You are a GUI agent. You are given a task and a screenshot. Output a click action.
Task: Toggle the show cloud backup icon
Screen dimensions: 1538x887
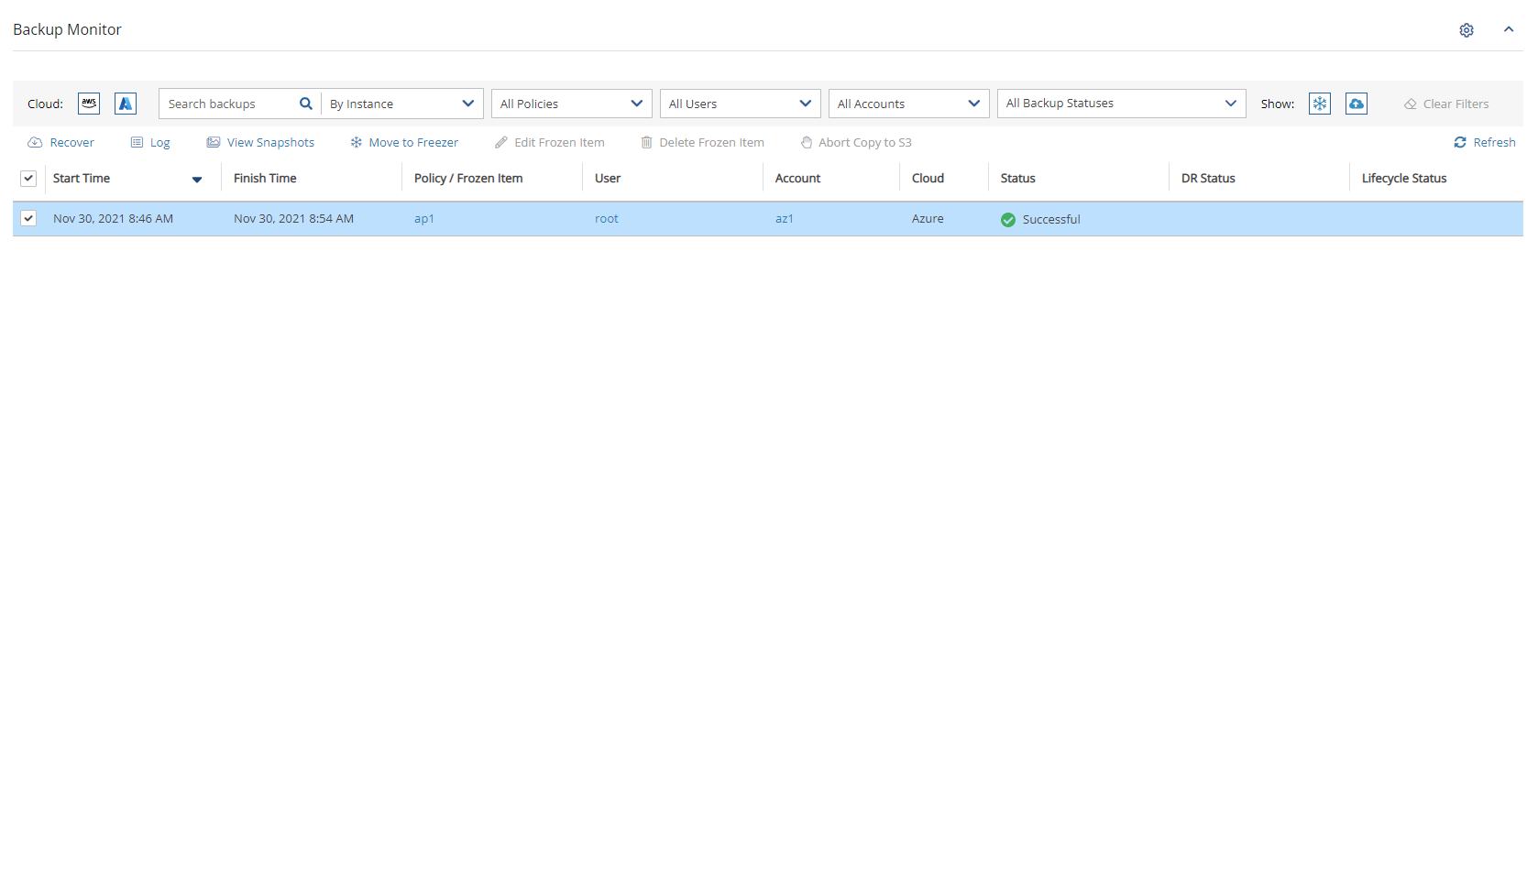[1356, 104]
